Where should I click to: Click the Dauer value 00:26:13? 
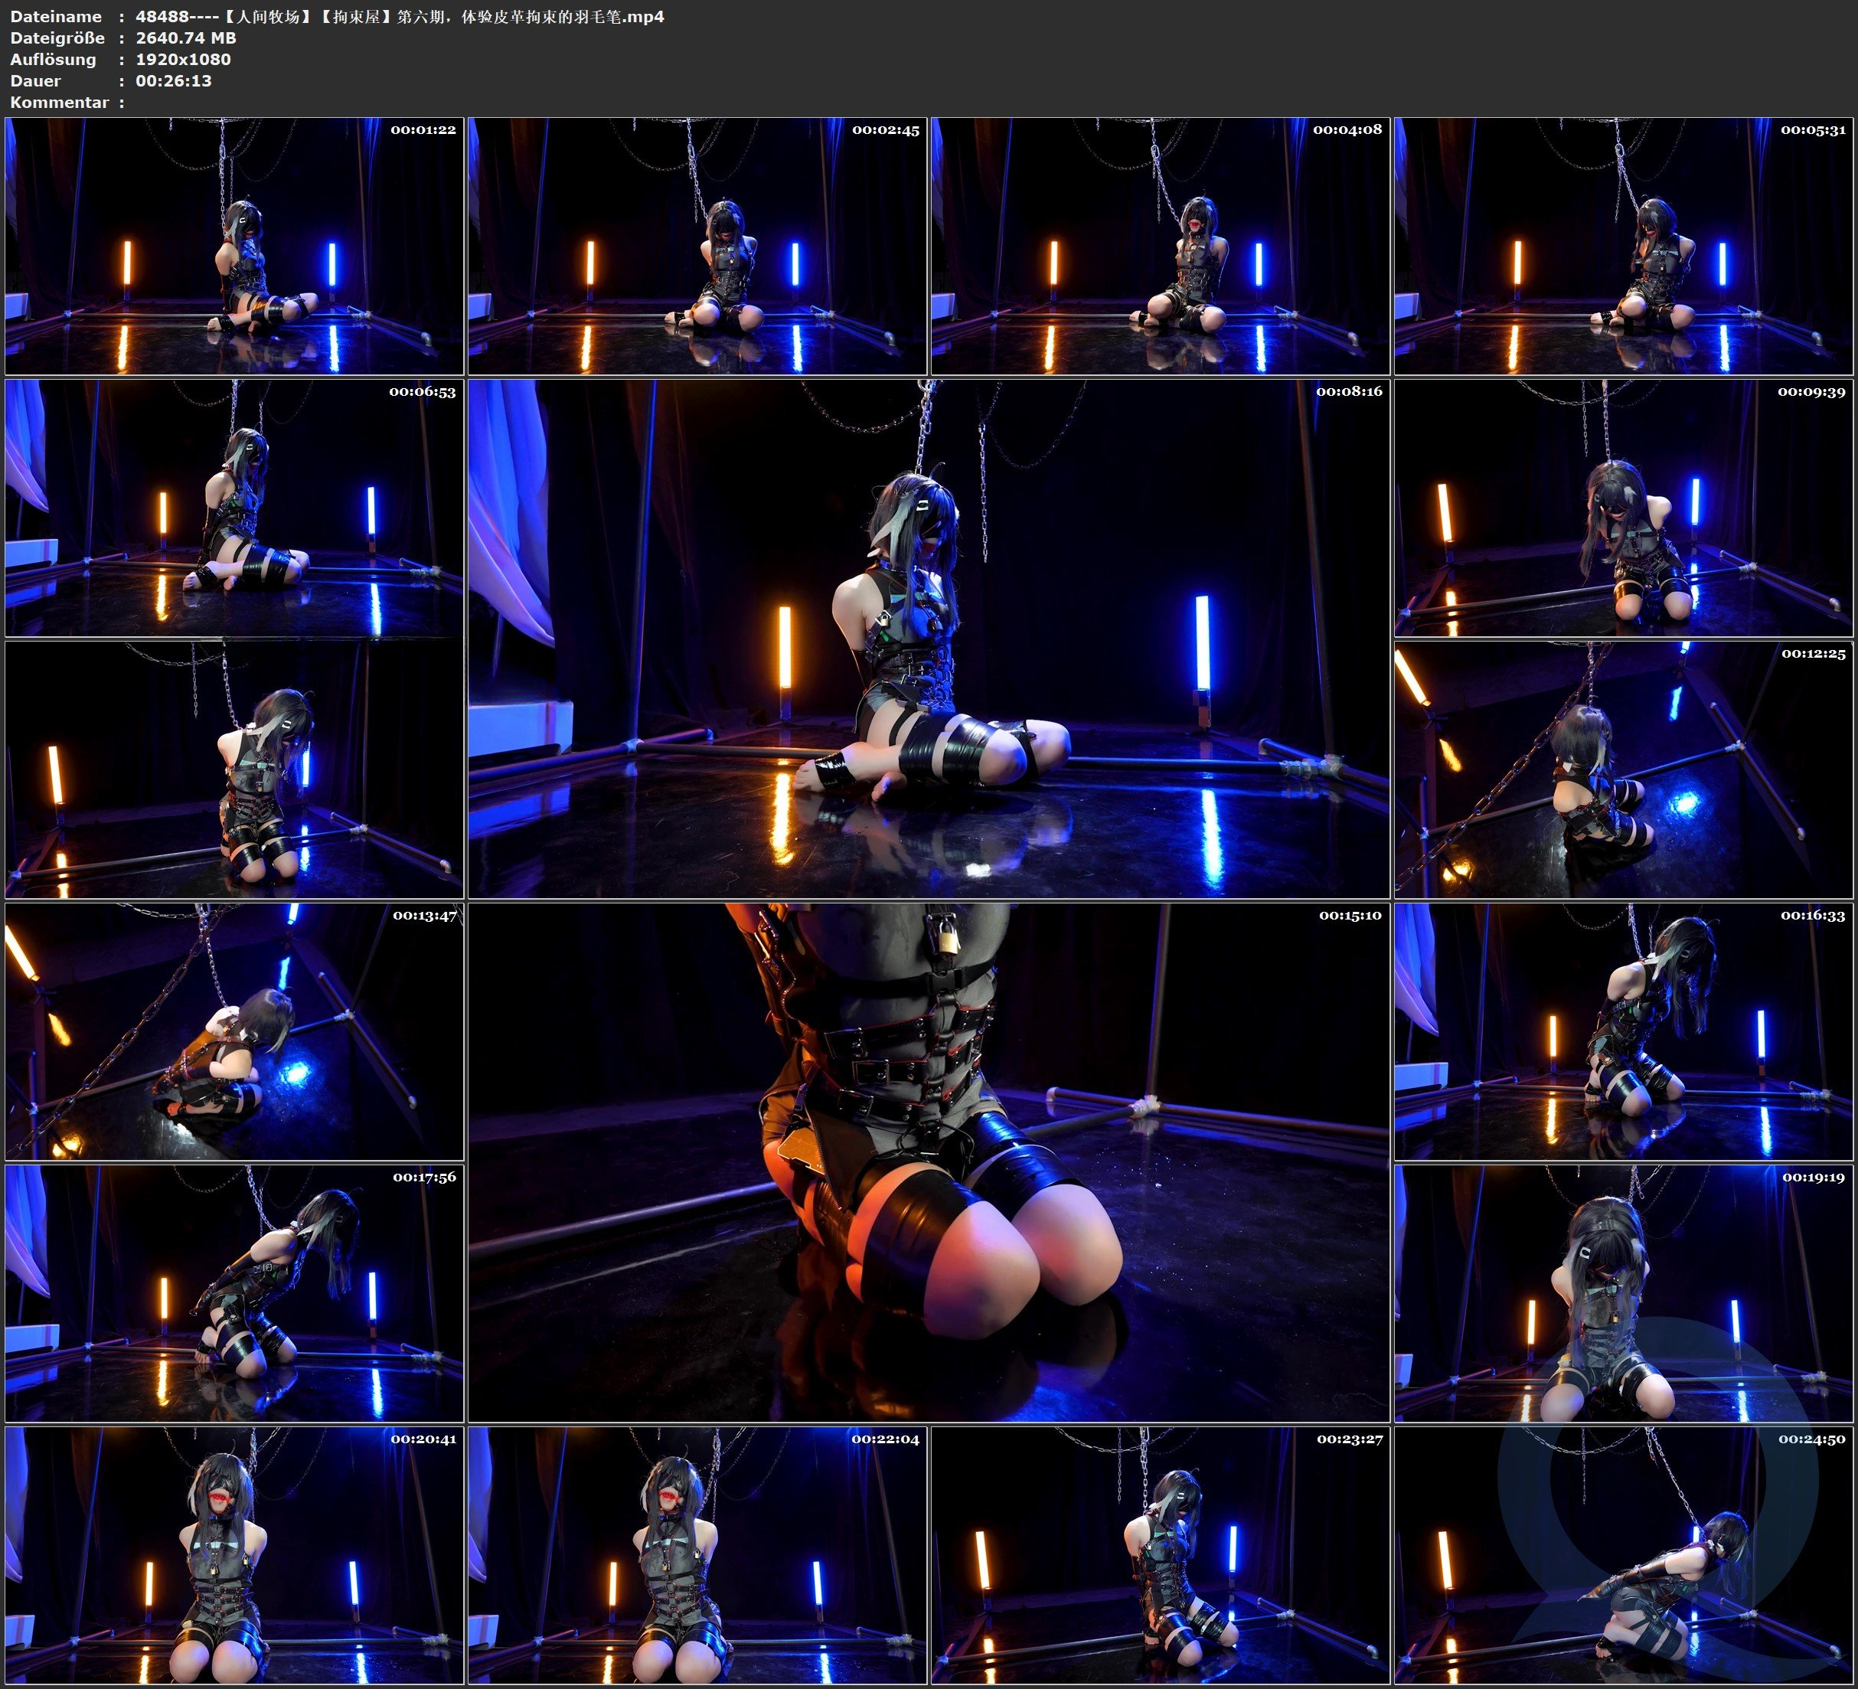click(x=173, y=80)
